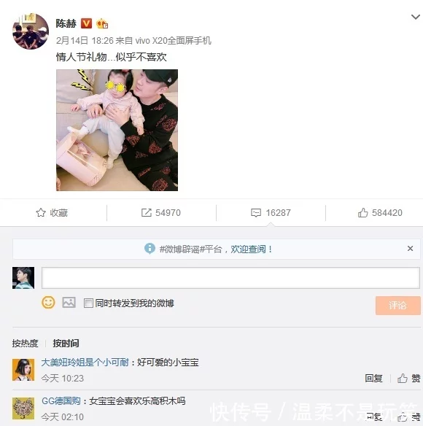Viewport: 423px width, 426px height.
Task: Attach a picture using the image icon
Action: (69, 303)
